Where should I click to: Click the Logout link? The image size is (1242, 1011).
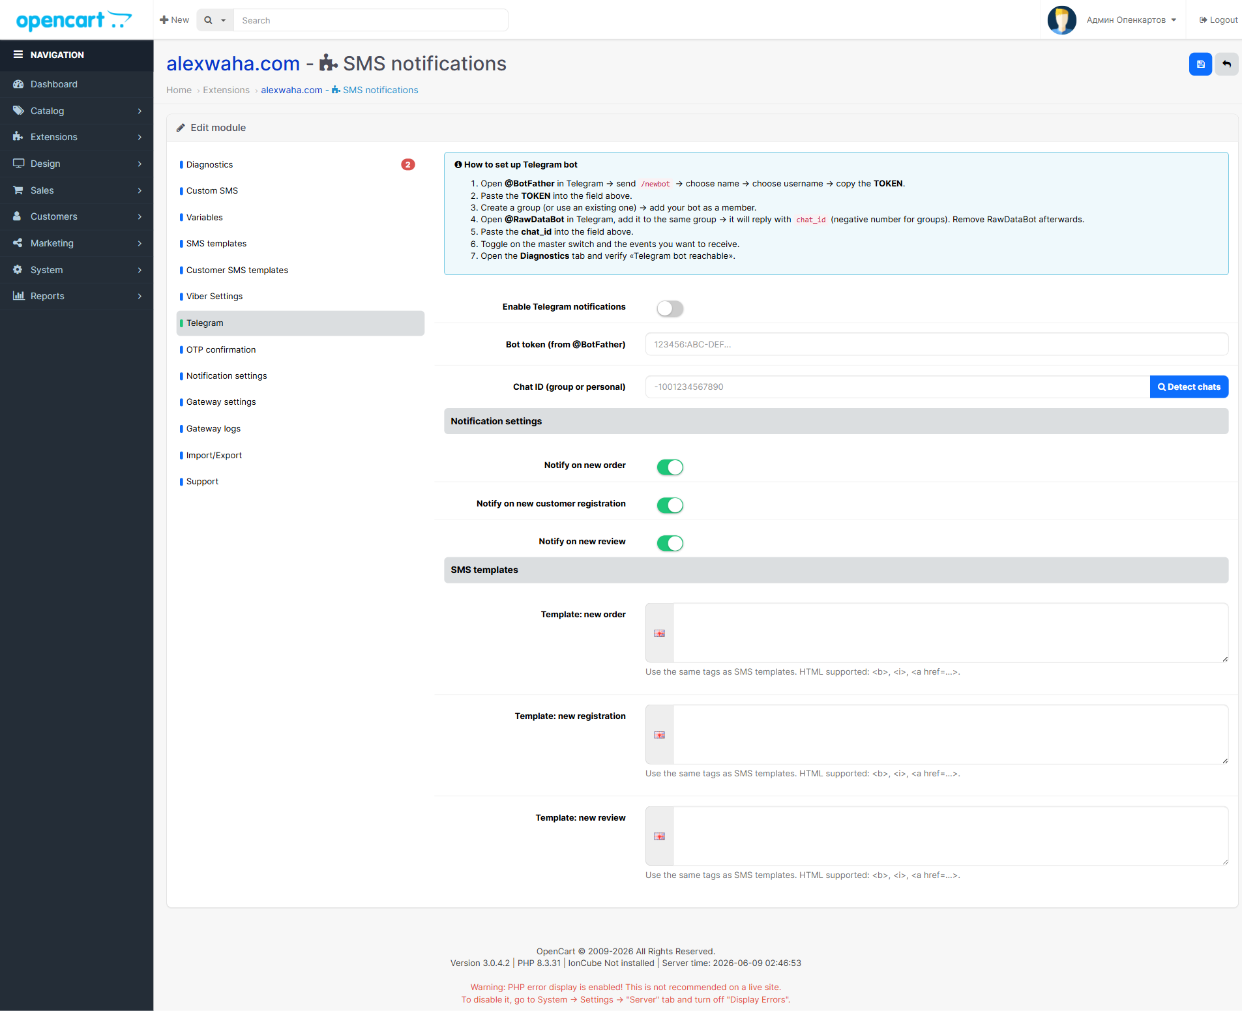pyautogui.click(x=1218, y=20)
